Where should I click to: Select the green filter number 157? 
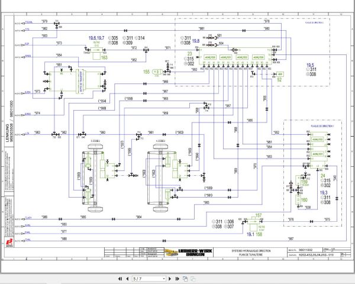point(259,215)
